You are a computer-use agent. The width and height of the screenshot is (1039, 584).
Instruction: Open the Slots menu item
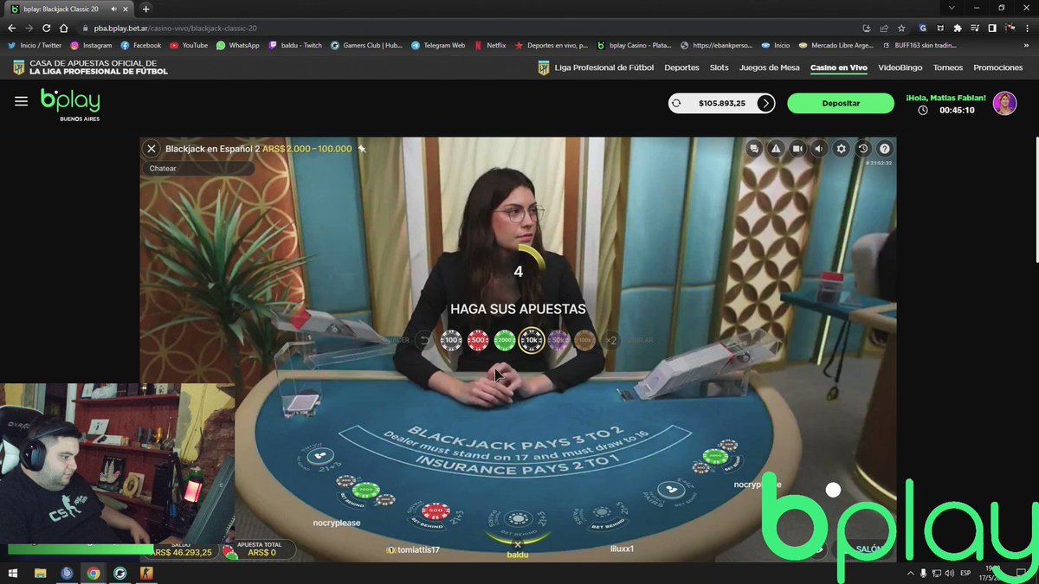719,67
